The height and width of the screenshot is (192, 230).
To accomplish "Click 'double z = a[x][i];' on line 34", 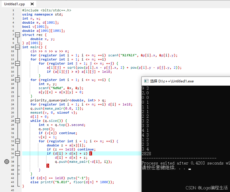I will 66,145.
